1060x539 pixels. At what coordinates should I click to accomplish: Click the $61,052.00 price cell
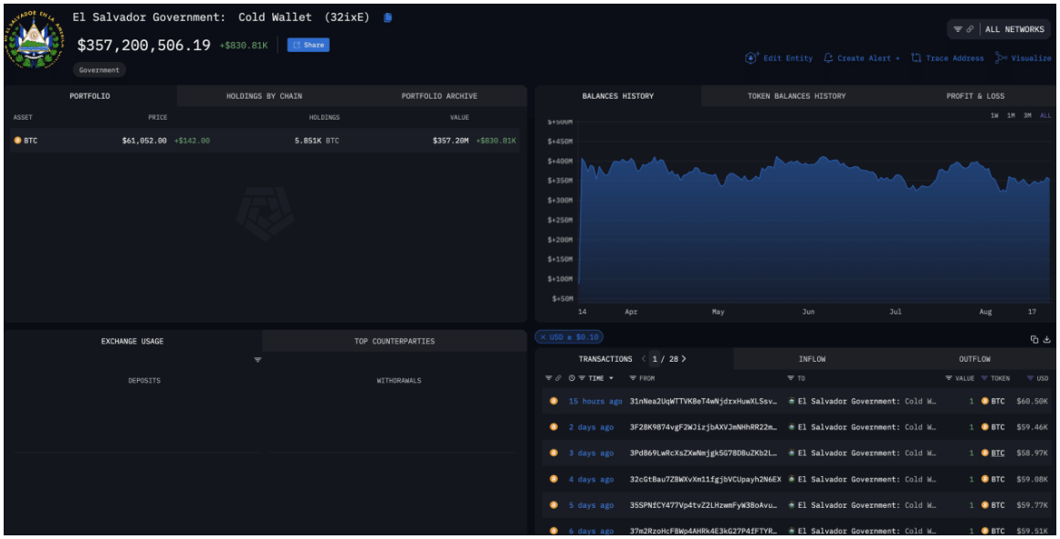click(x=144, y=141)
